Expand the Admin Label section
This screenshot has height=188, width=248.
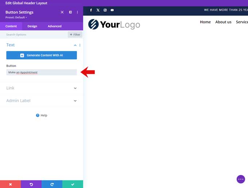click(x=75, y=101)
